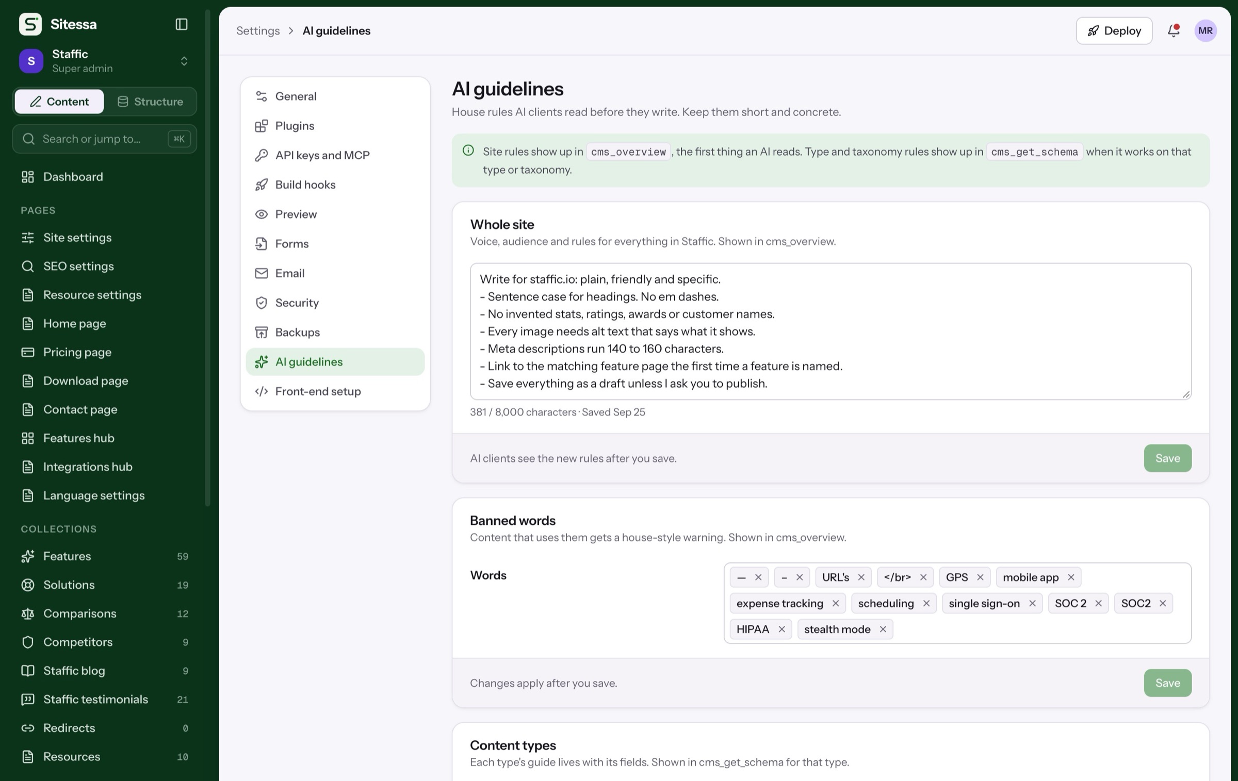Click the Email envelope icon
The image size is (1238, 781).
[x=262, y=273]
